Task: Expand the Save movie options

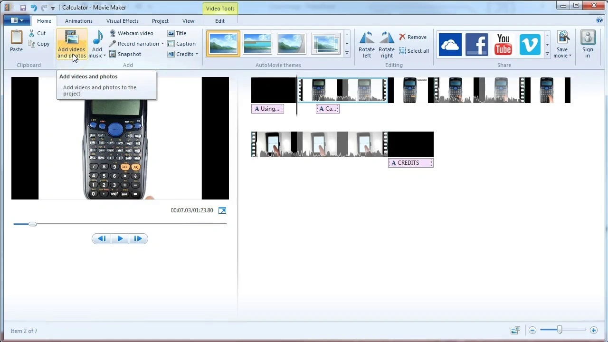Action: [562, 56]
